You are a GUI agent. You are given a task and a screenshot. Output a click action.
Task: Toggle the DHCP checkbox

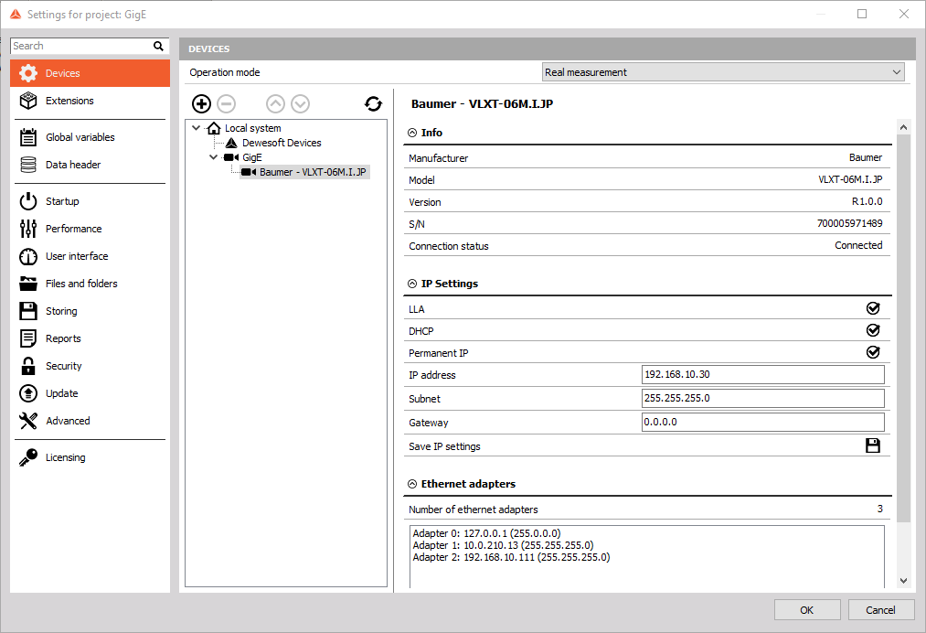(x=873, y=330)
